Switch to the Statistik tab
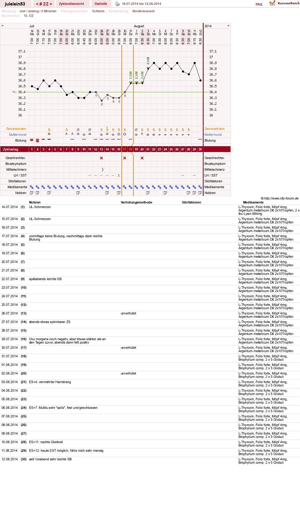 coord(101,4)
